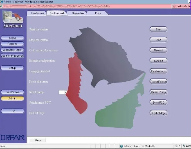Click the Internet Explorer page icon in title bar

coord(2,2)
